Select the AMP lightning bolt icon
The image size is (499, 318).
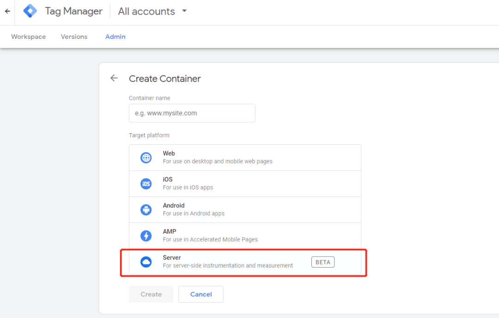point(146,236)
